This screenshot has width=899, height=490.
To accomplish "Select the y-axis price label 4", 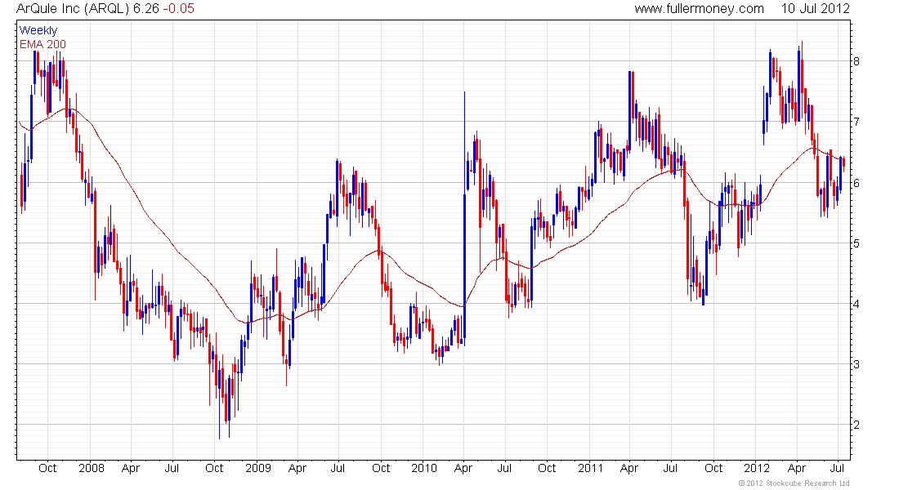I will [857, 304].
